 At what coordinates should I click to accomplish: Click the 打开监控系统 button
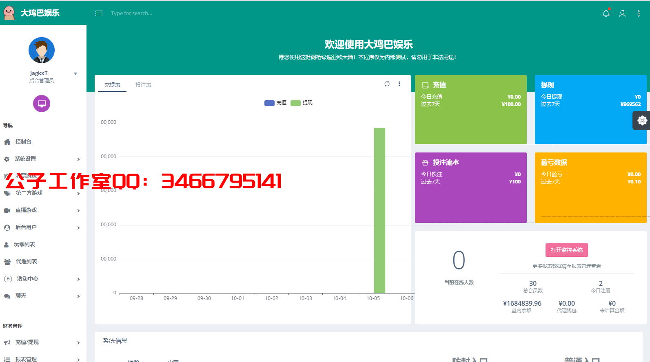click(567, 250)
